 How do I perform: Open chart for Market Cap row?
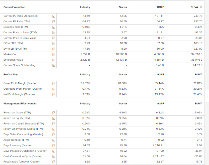pos(54,54)
